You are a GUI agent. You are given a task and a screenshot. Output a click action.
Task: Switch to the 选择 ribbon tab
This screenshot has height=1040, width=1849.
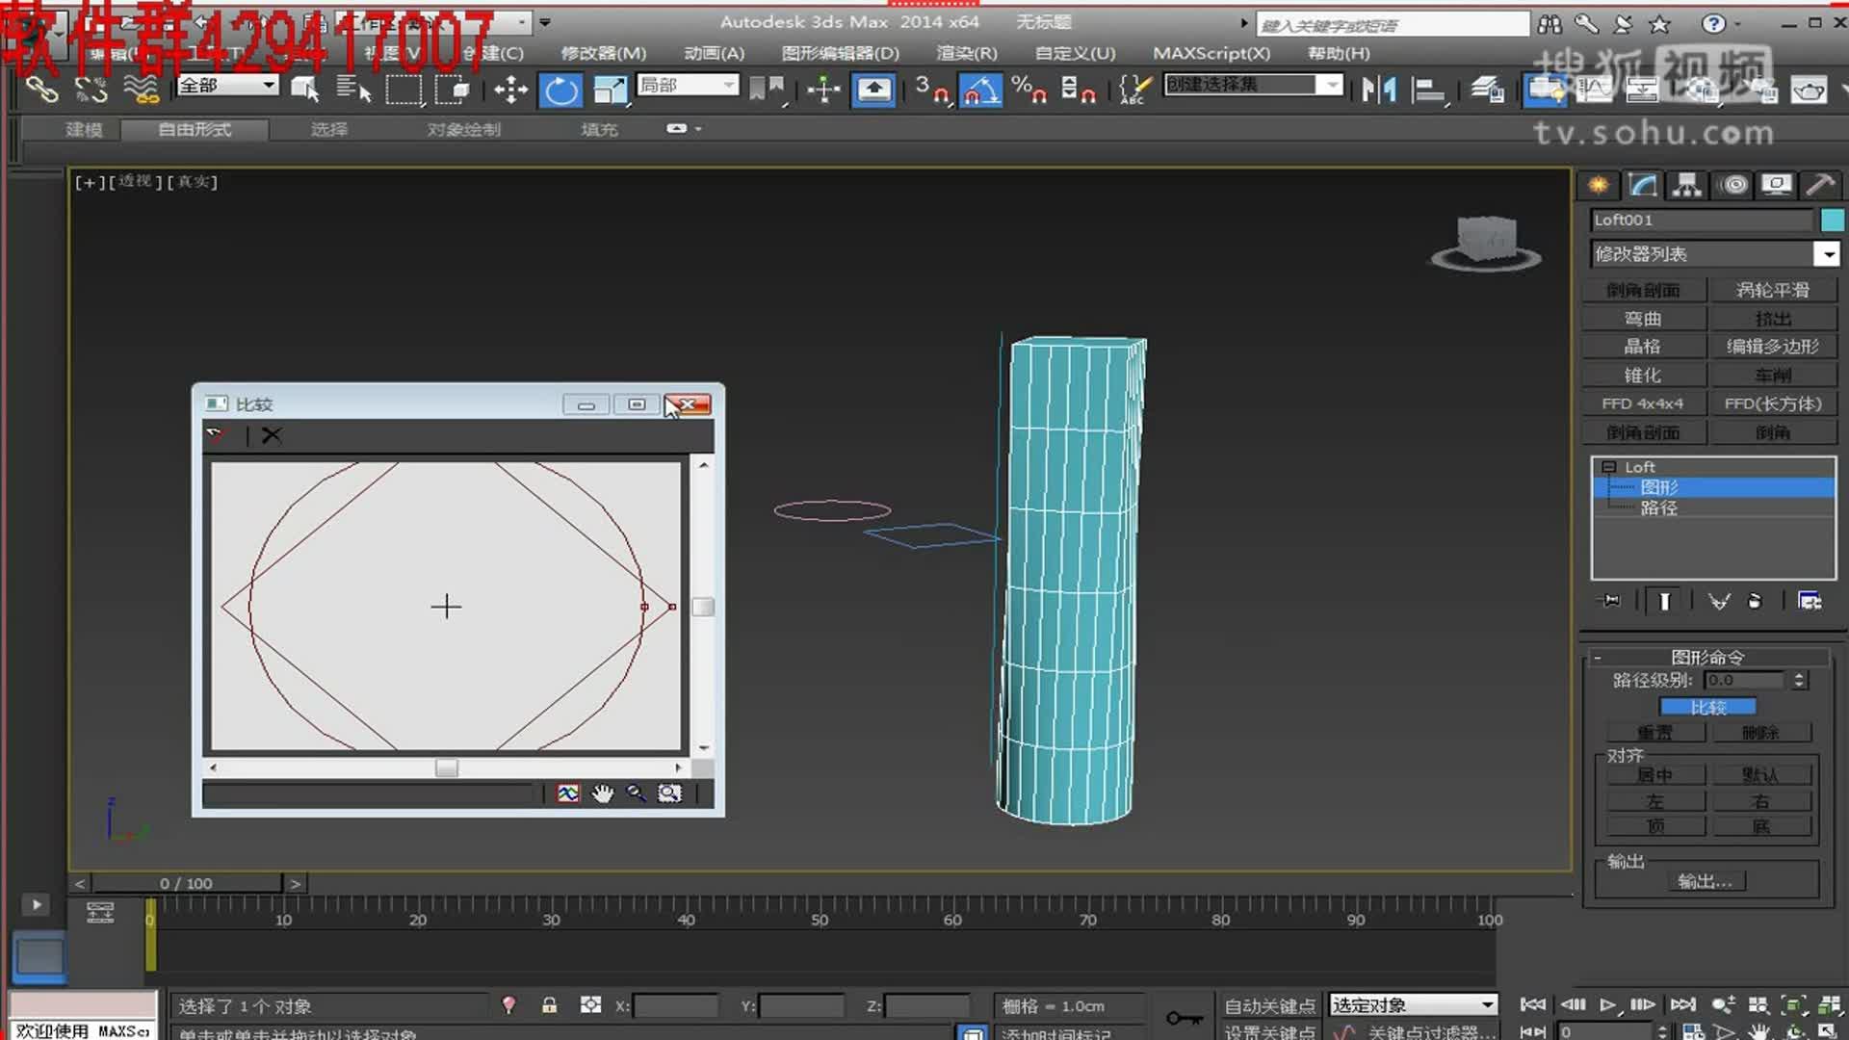328,129
